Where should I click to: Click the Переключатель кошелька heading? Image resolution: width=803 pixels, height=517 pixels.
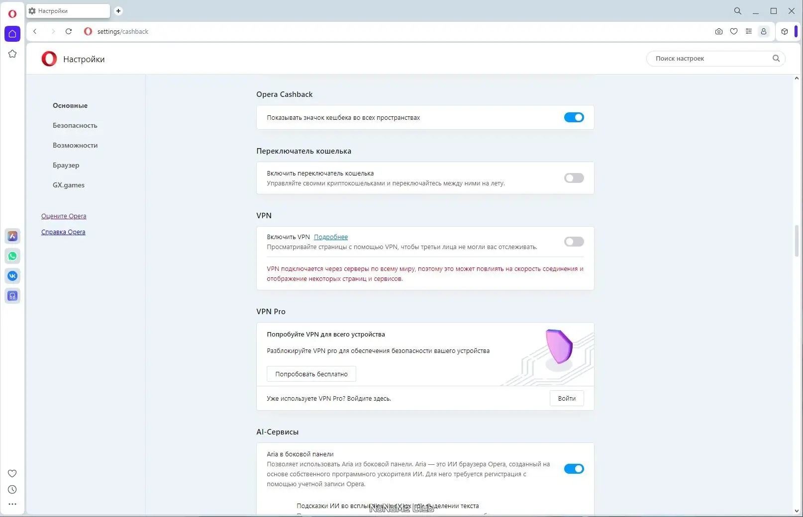(304, 151)
